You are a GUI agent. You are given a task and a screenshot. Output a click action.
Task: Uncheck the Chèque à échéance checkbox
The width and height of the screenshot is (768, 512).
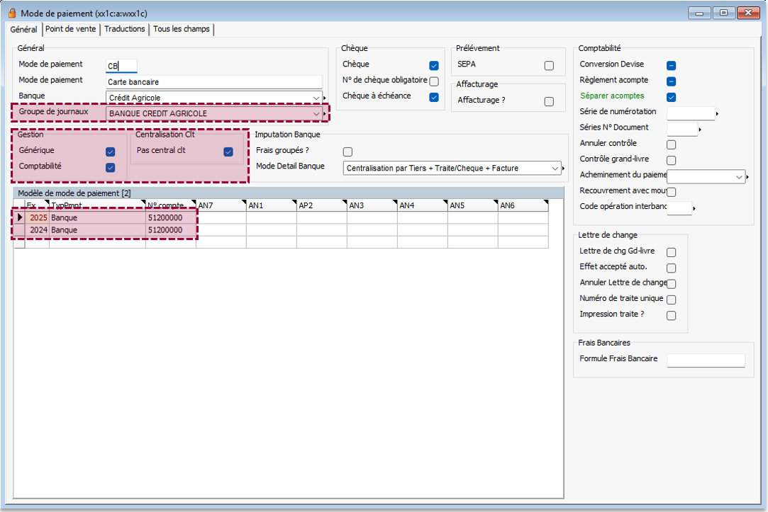(x=434, y=97)
